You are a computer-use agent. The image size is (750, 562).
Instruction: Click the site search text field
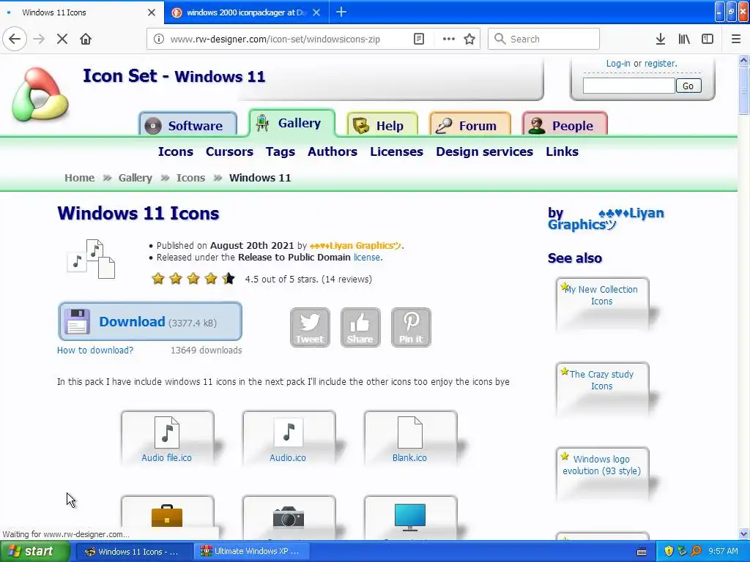pos(628,86)
